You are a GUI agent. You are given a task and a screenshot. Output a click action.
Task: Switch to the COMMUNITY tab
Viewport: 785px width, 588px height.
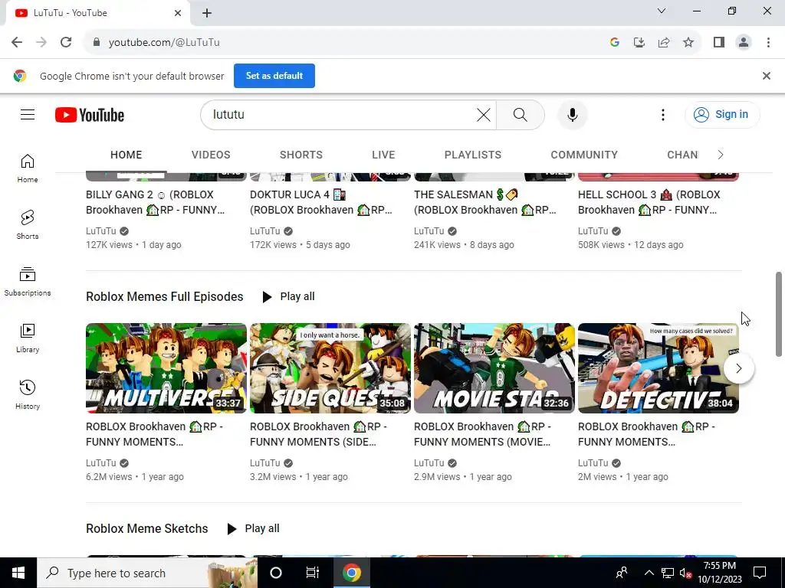(x=583, y=155)
